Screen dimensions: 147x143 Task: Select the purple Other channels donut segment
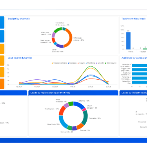(60, 46)
